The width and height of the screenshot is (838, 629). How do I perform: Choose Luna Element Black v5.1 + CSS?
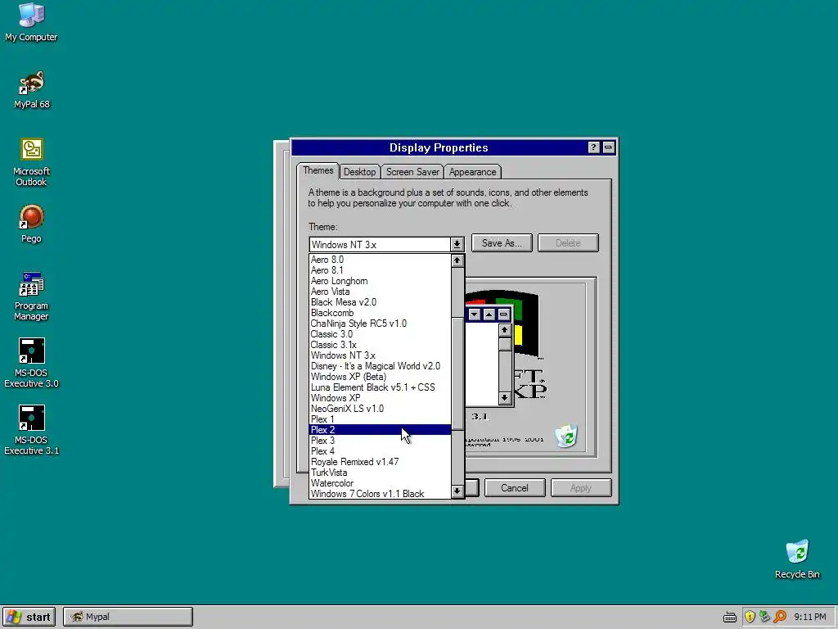point(380,387)
